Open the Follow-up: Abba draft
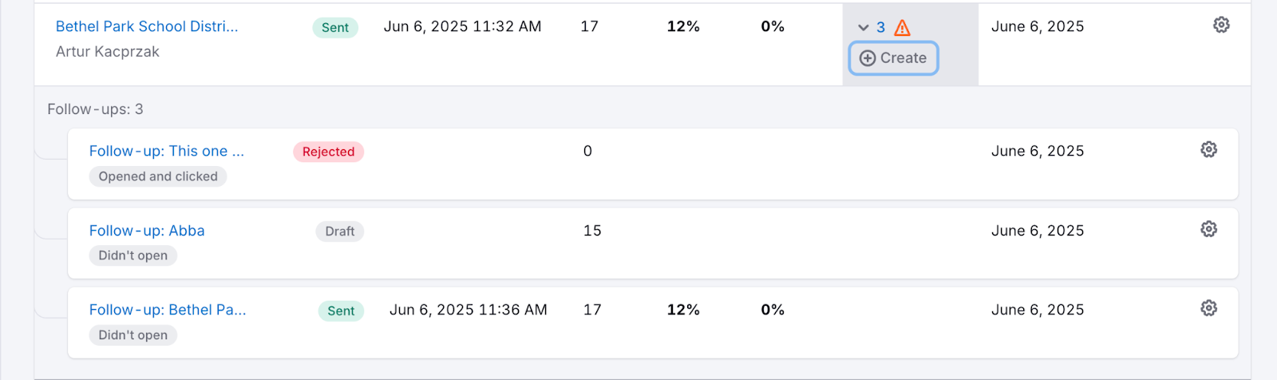The height and width of the screenshot is (380, 1277). coord(147,231)
